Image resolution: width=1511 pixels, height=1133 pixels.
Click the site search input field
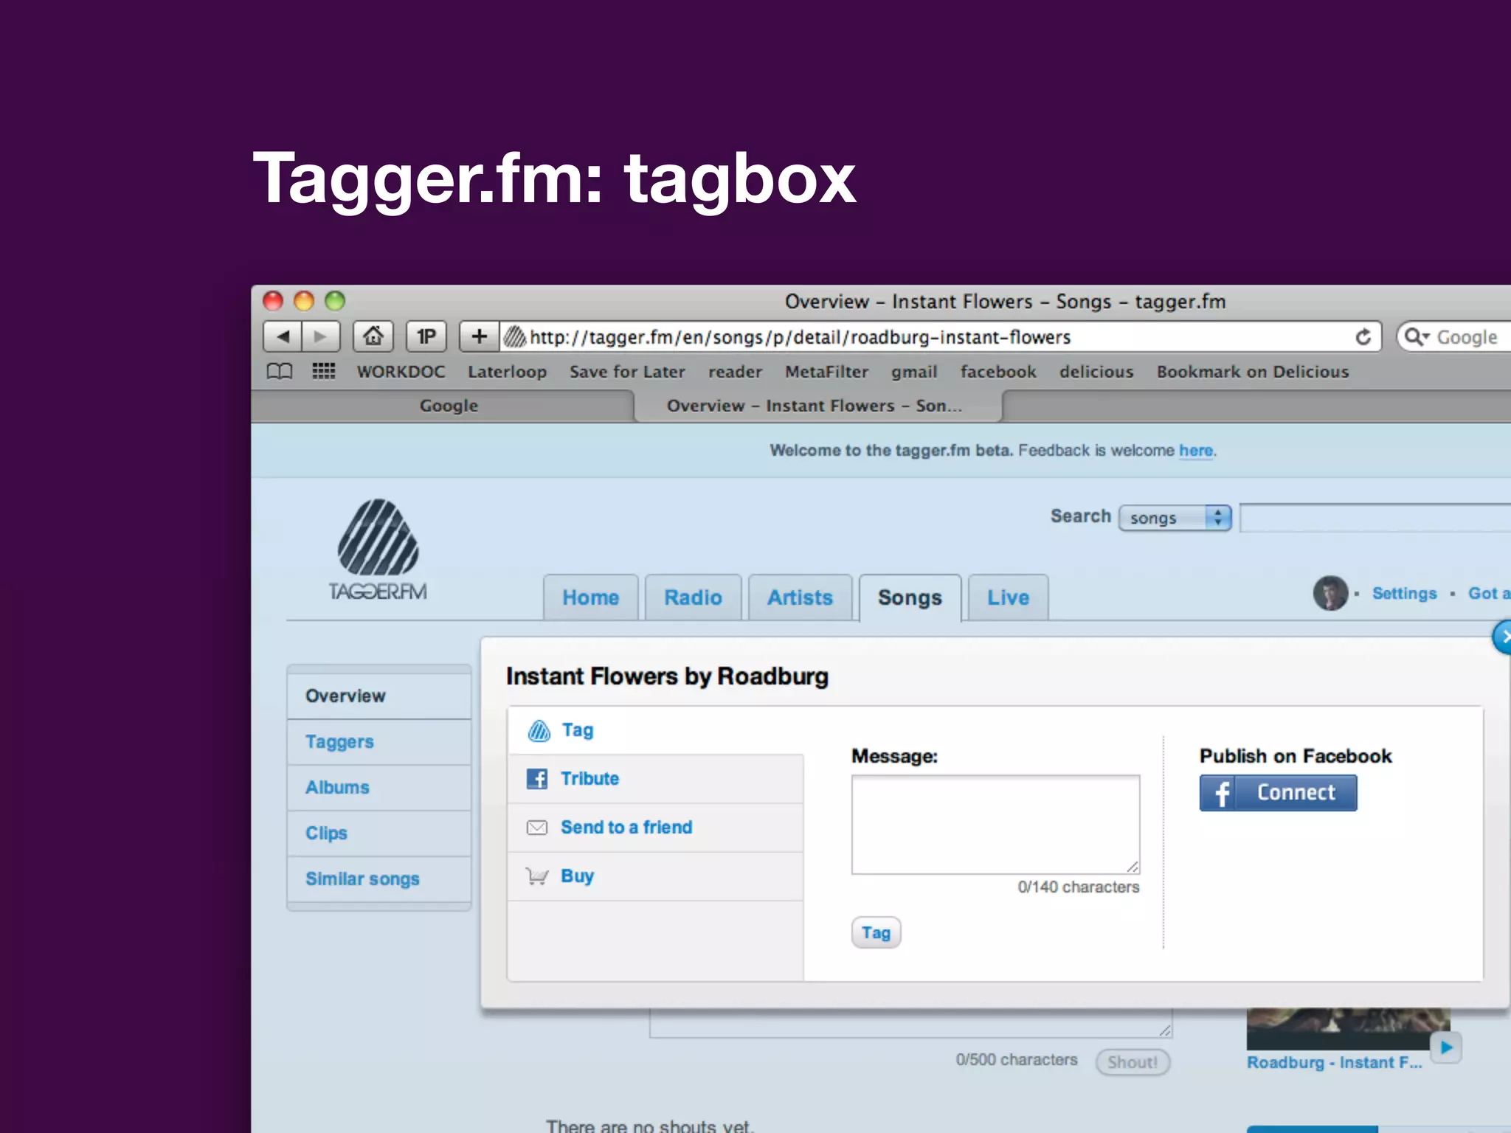[1376, 518]
